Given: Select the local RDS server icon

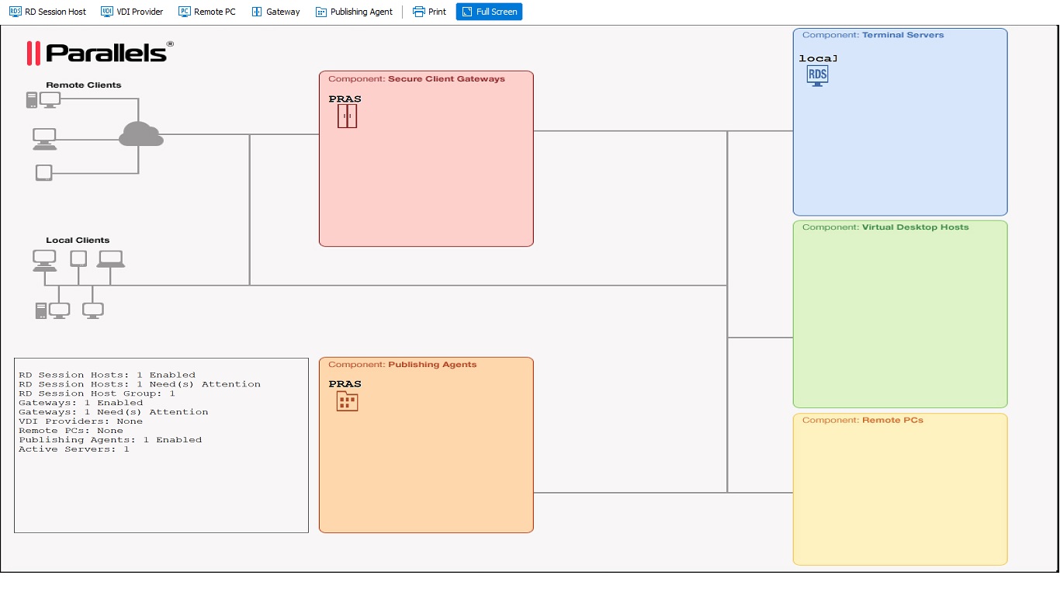Looking at the screenshot, I should coord(816,75).
